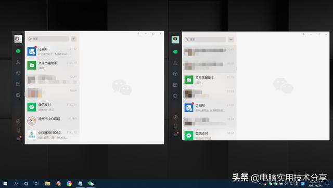Open profile avatar in right WeChat window
Viewport: 333px width, 188px height.
click(x=175, y=39)
